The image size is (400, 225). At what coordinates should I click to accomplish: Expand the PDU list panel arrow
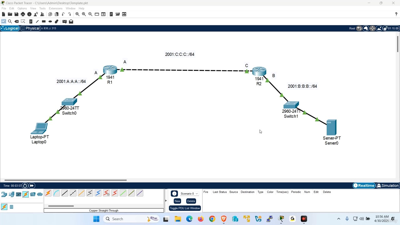click(166, 201)
